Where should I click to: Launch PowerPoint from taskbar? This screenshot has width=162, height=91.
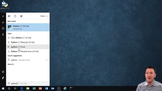coord(40,88)
